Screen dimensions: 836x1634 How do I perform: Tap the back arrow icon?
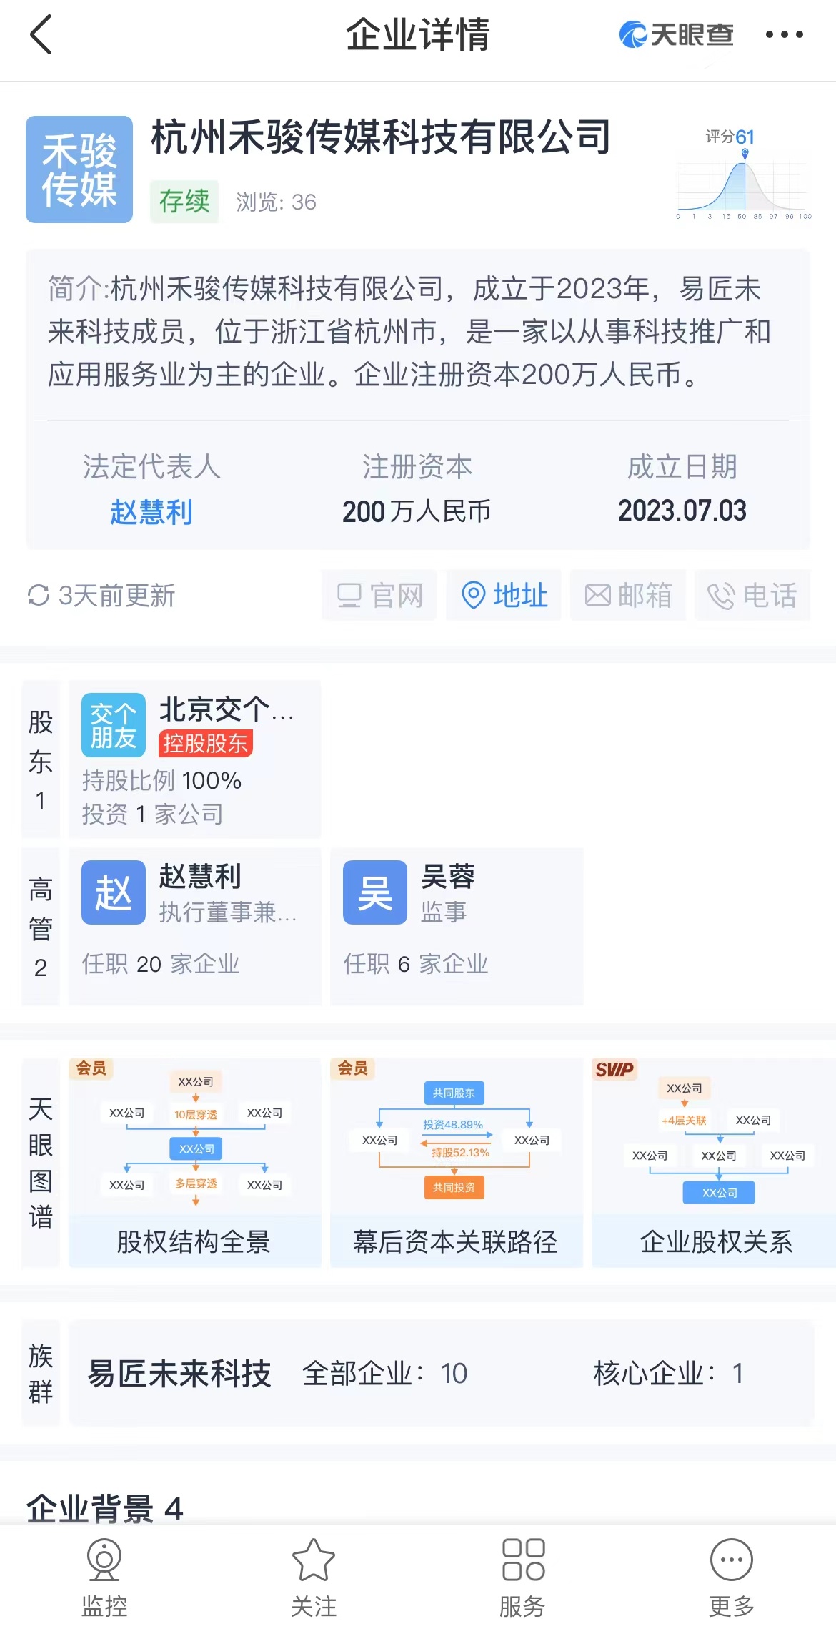[41, 34]
